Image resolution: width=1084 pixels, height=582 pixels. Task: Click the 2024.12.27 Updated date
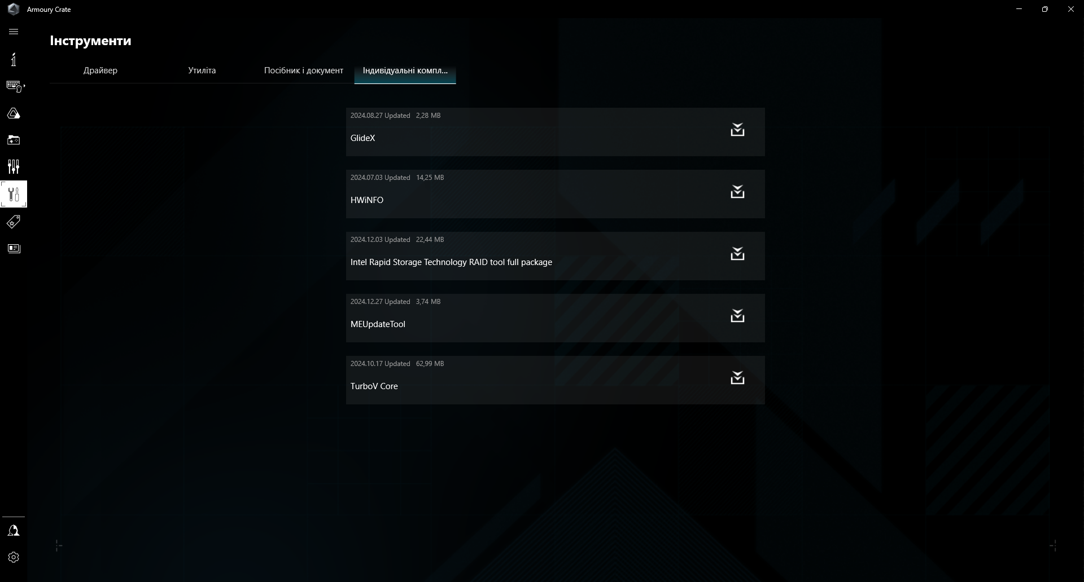[380, 302]
